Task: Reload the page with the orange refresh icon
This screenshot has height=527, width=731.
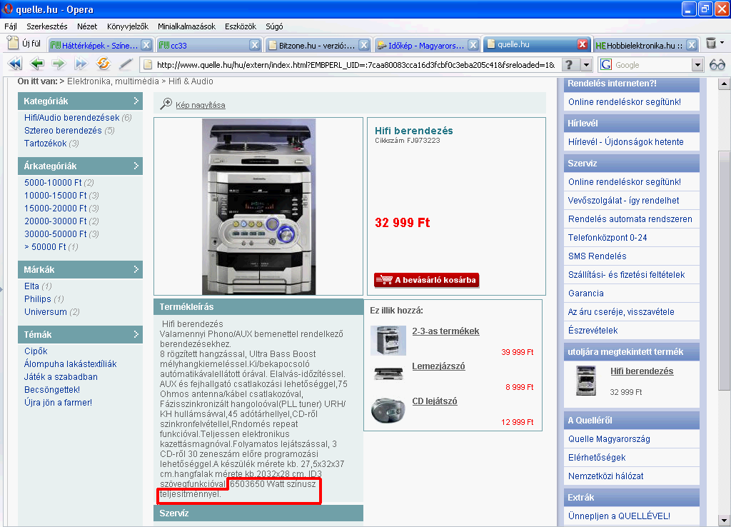Action: click(103, 64)
